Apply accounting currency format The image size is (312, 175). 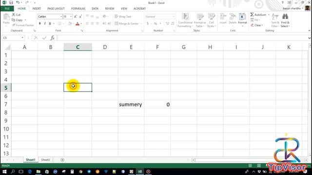click(148, 24)
